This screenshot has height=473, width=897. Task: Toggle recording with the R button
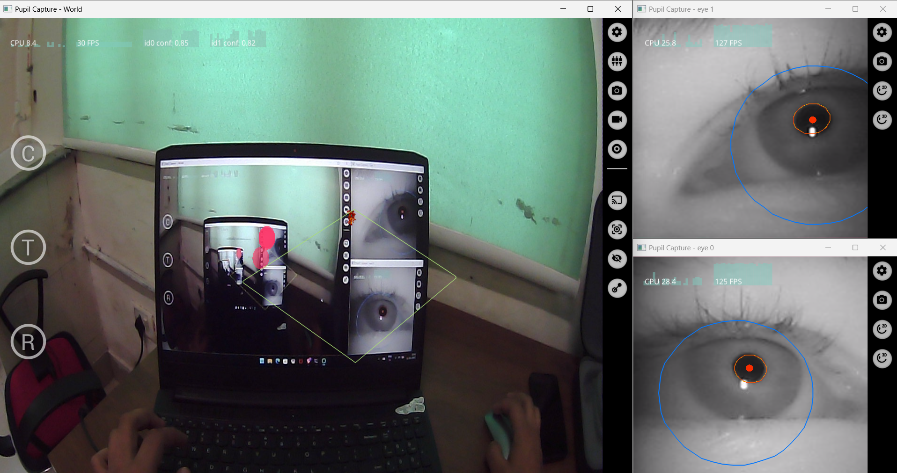pos(28,342)
